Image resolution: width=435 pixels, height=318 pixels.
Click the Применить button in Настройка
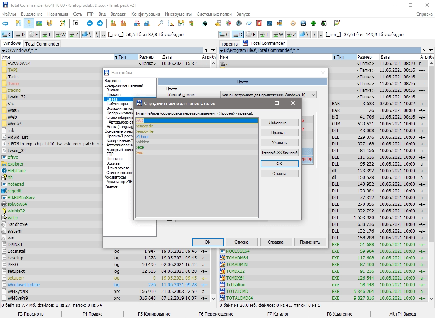[310, 242]
